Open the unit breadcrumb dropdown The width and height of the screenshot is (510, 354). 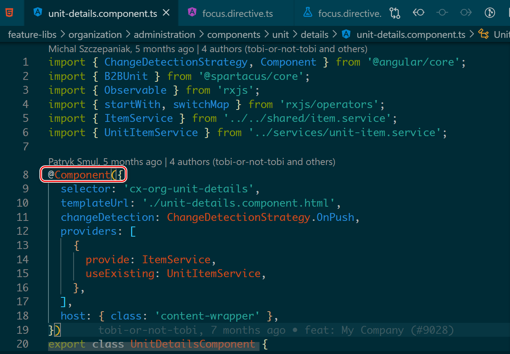281,35
